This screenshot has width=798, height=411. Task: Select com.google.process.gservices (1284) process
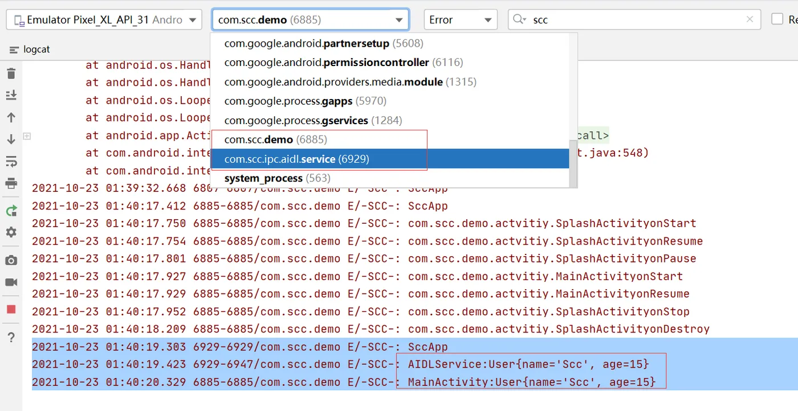coord(390,121)
